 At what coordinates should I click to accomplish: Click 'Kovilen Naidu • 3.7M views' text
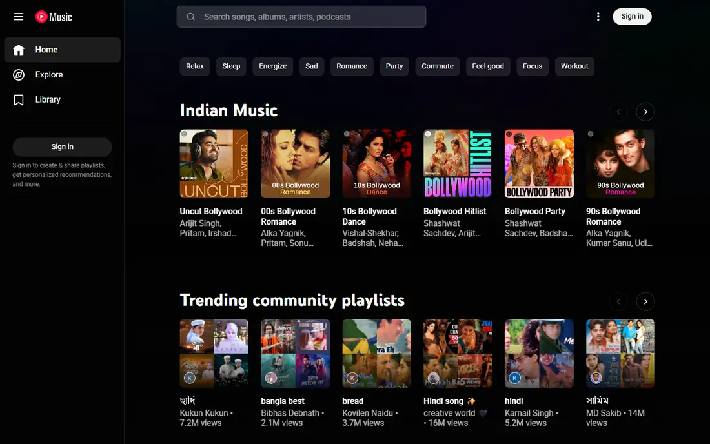click(x=370, y=418)
